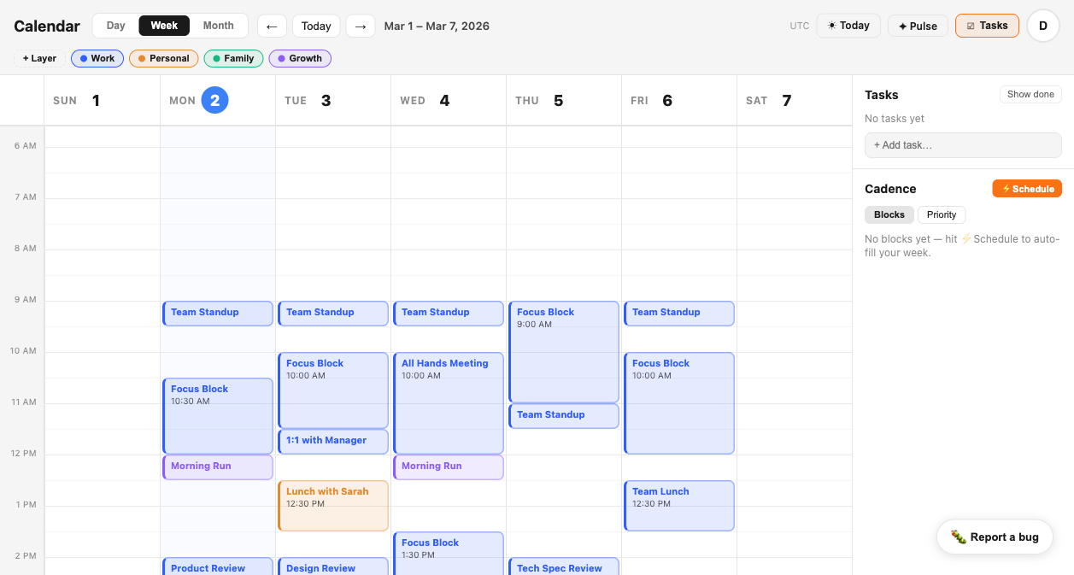Add a new calendar layer
The width and height of the screenshot is (1074, 575).
(x=39, y=58)
